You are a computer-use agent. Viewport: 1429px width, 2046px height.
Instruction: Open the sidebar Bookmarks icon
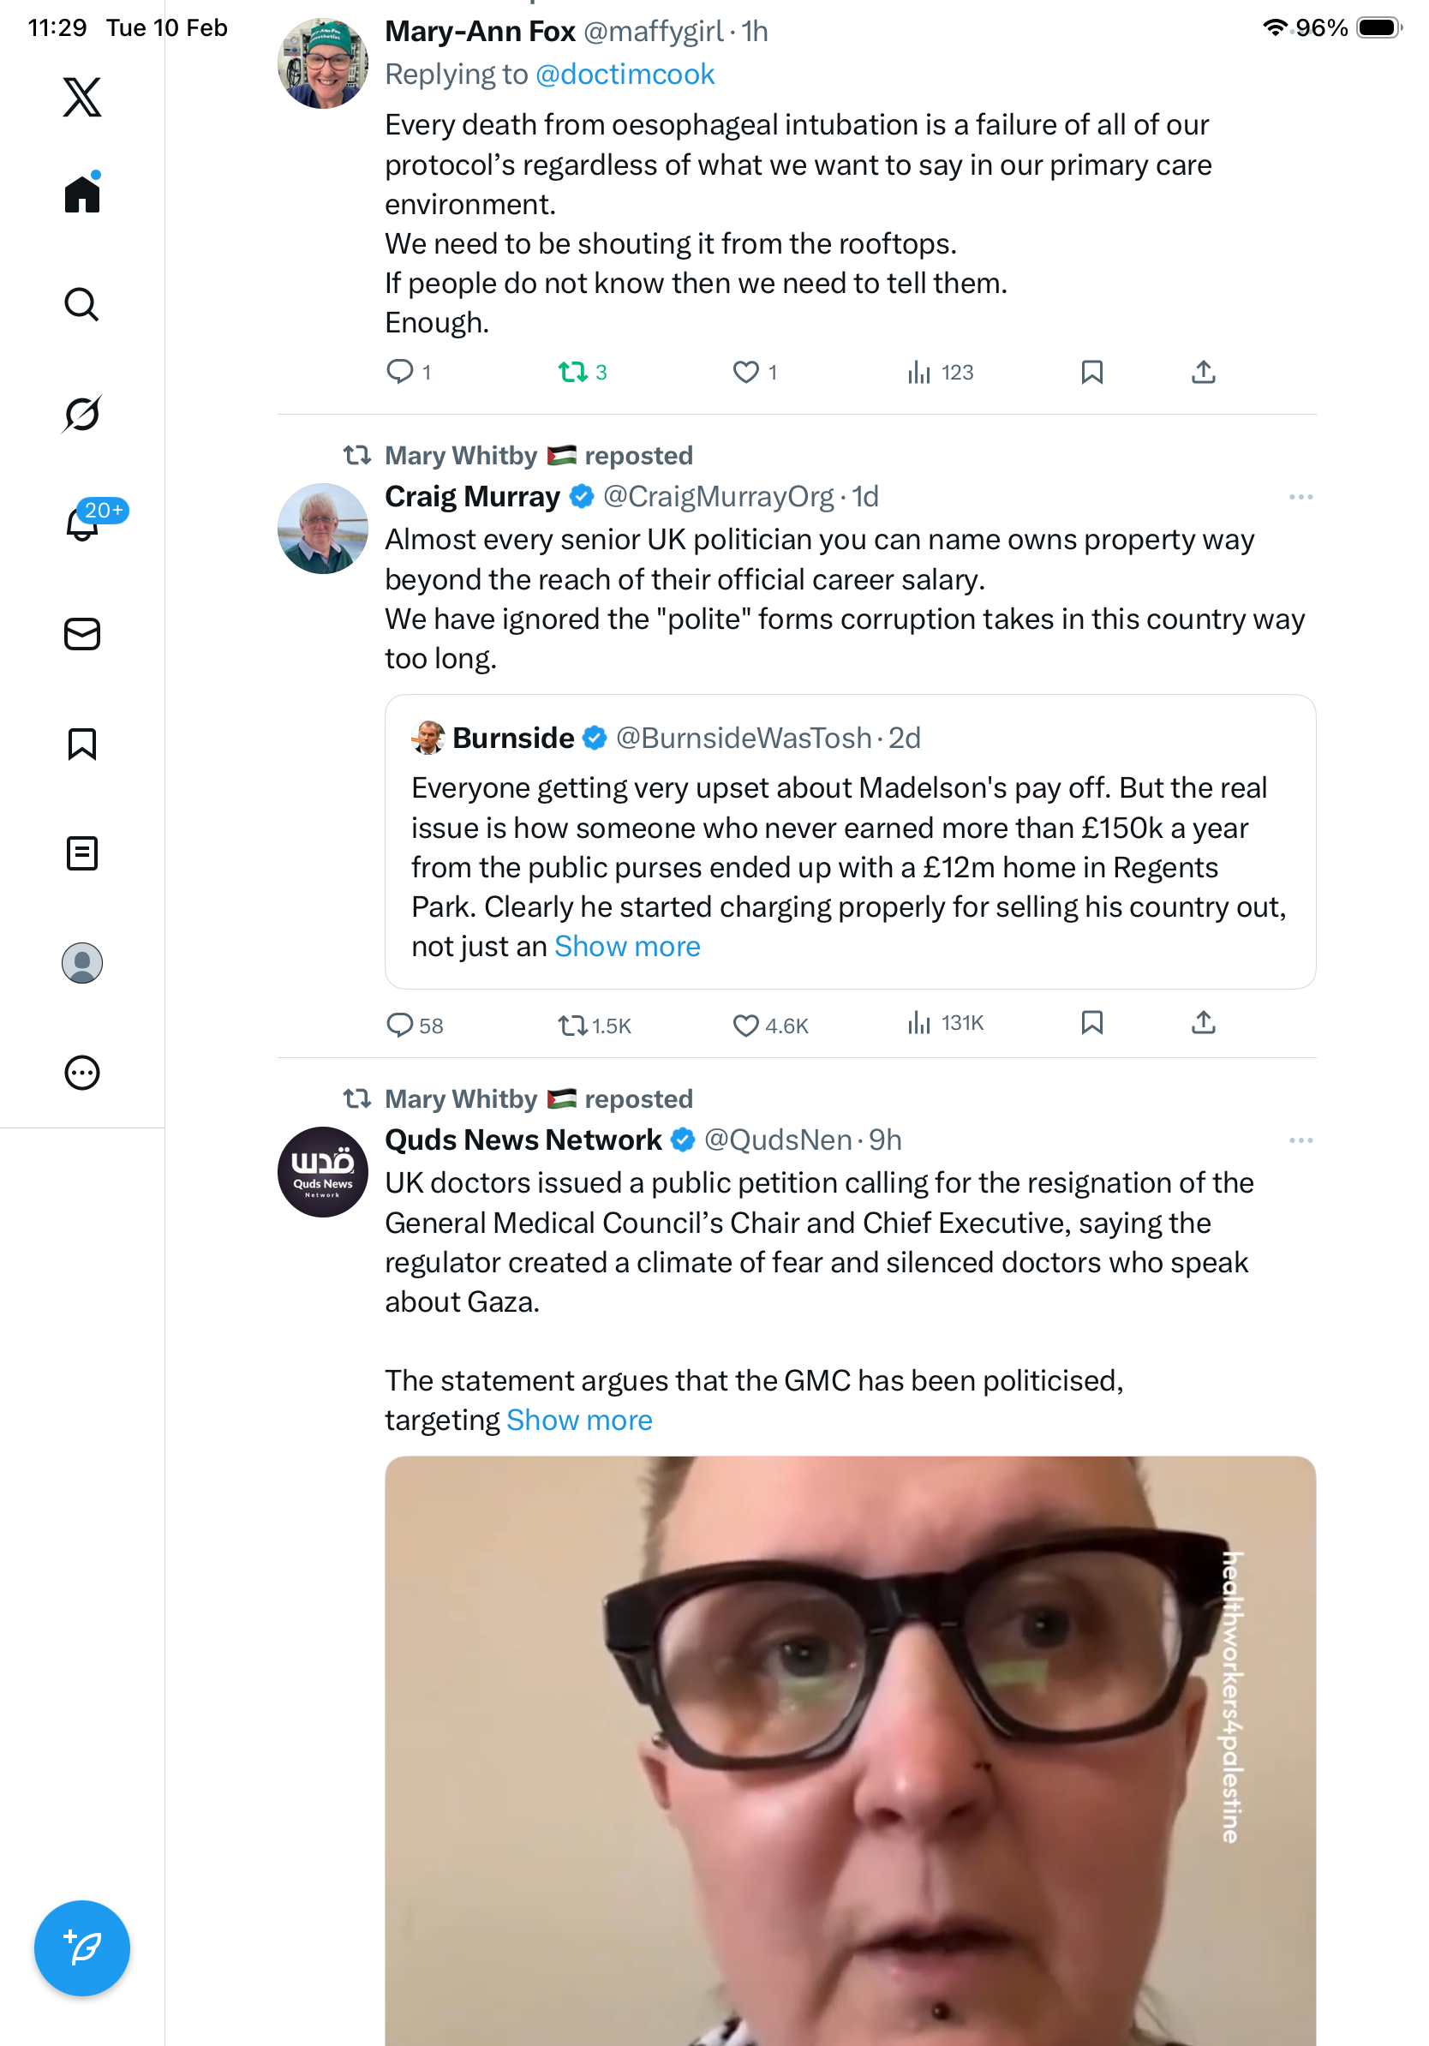click(82, 744)
